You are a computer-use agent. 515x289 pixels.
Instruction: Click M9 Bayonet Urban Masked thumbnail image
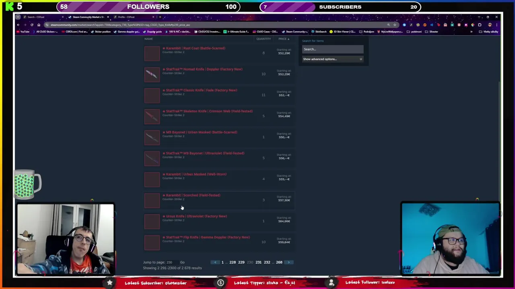click(152, 137)
